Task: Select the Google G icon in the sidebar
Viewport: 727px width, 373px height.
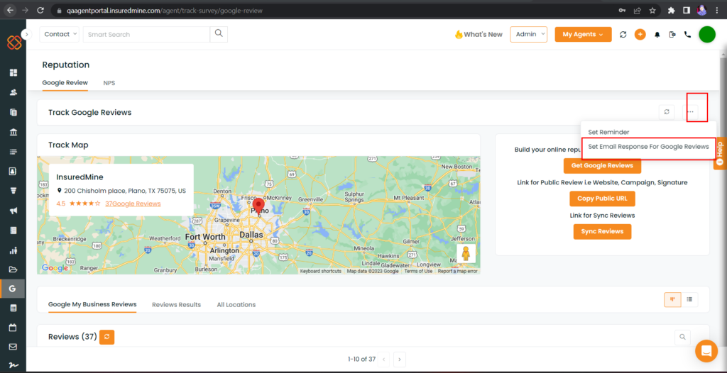Action: point(13,288)
